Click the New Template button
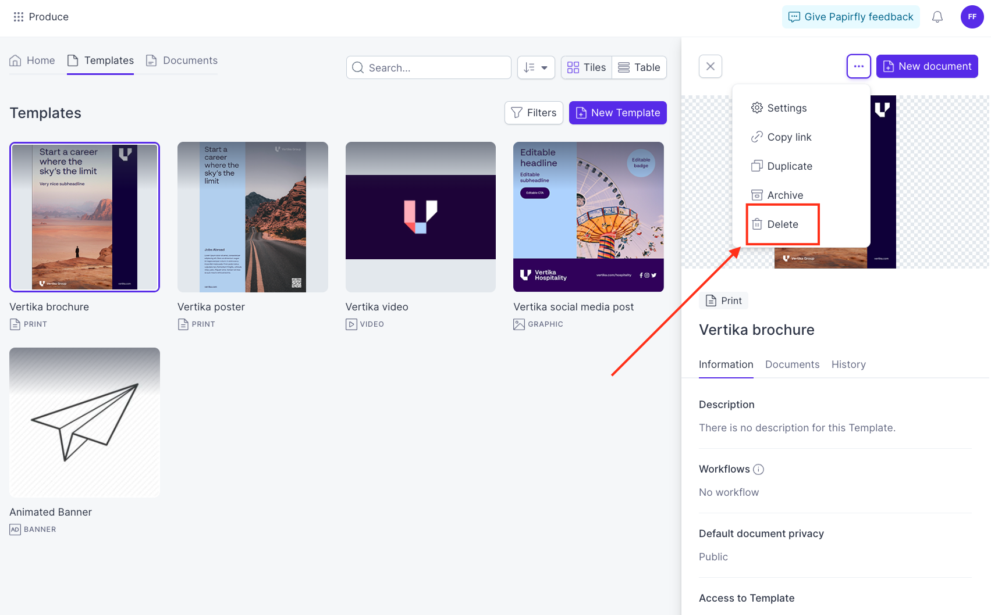Screen dimensions: 991x615 click(x=617, y=113)
